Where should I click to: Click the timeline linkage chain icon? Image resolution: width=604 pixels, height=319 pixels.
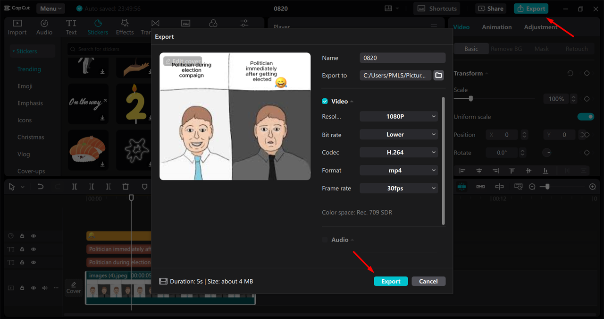tap(480, 187)
